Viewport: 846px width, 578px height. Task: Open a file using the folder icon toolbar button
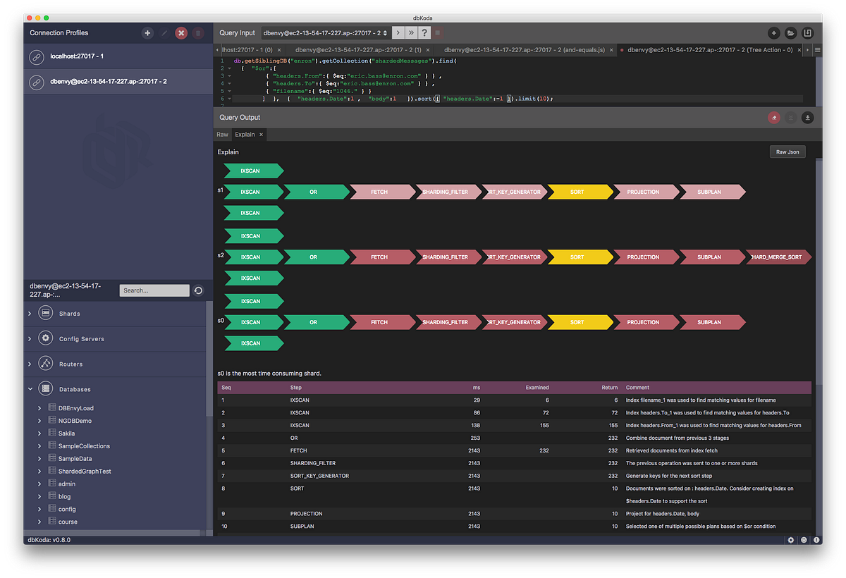click(790, 32)
